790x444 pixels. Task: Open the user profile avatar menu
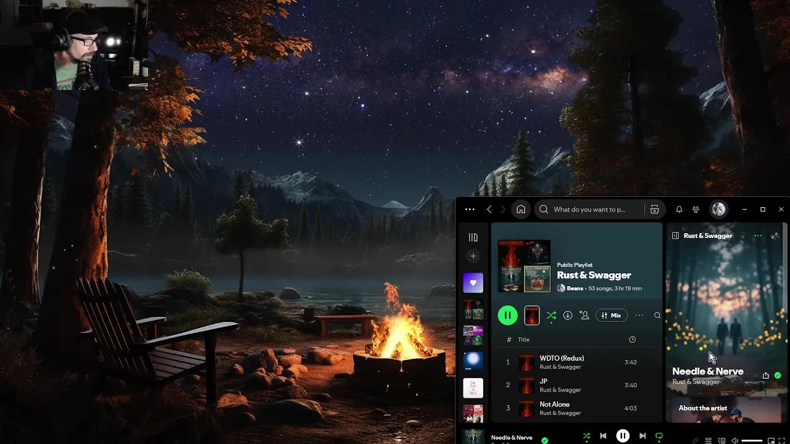point(718,210)
